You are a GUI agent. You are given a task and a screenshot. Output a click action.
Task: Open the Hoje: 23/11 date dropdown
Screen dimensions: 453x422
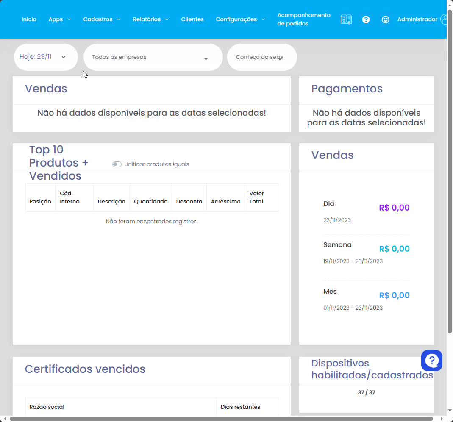click(46, 57)
